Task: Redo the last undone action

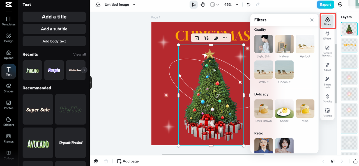Action: coord(258,4)
